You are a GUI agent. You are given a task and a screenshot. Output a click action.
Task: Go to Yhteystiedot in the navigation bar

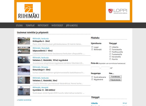(x=57, y=25)
